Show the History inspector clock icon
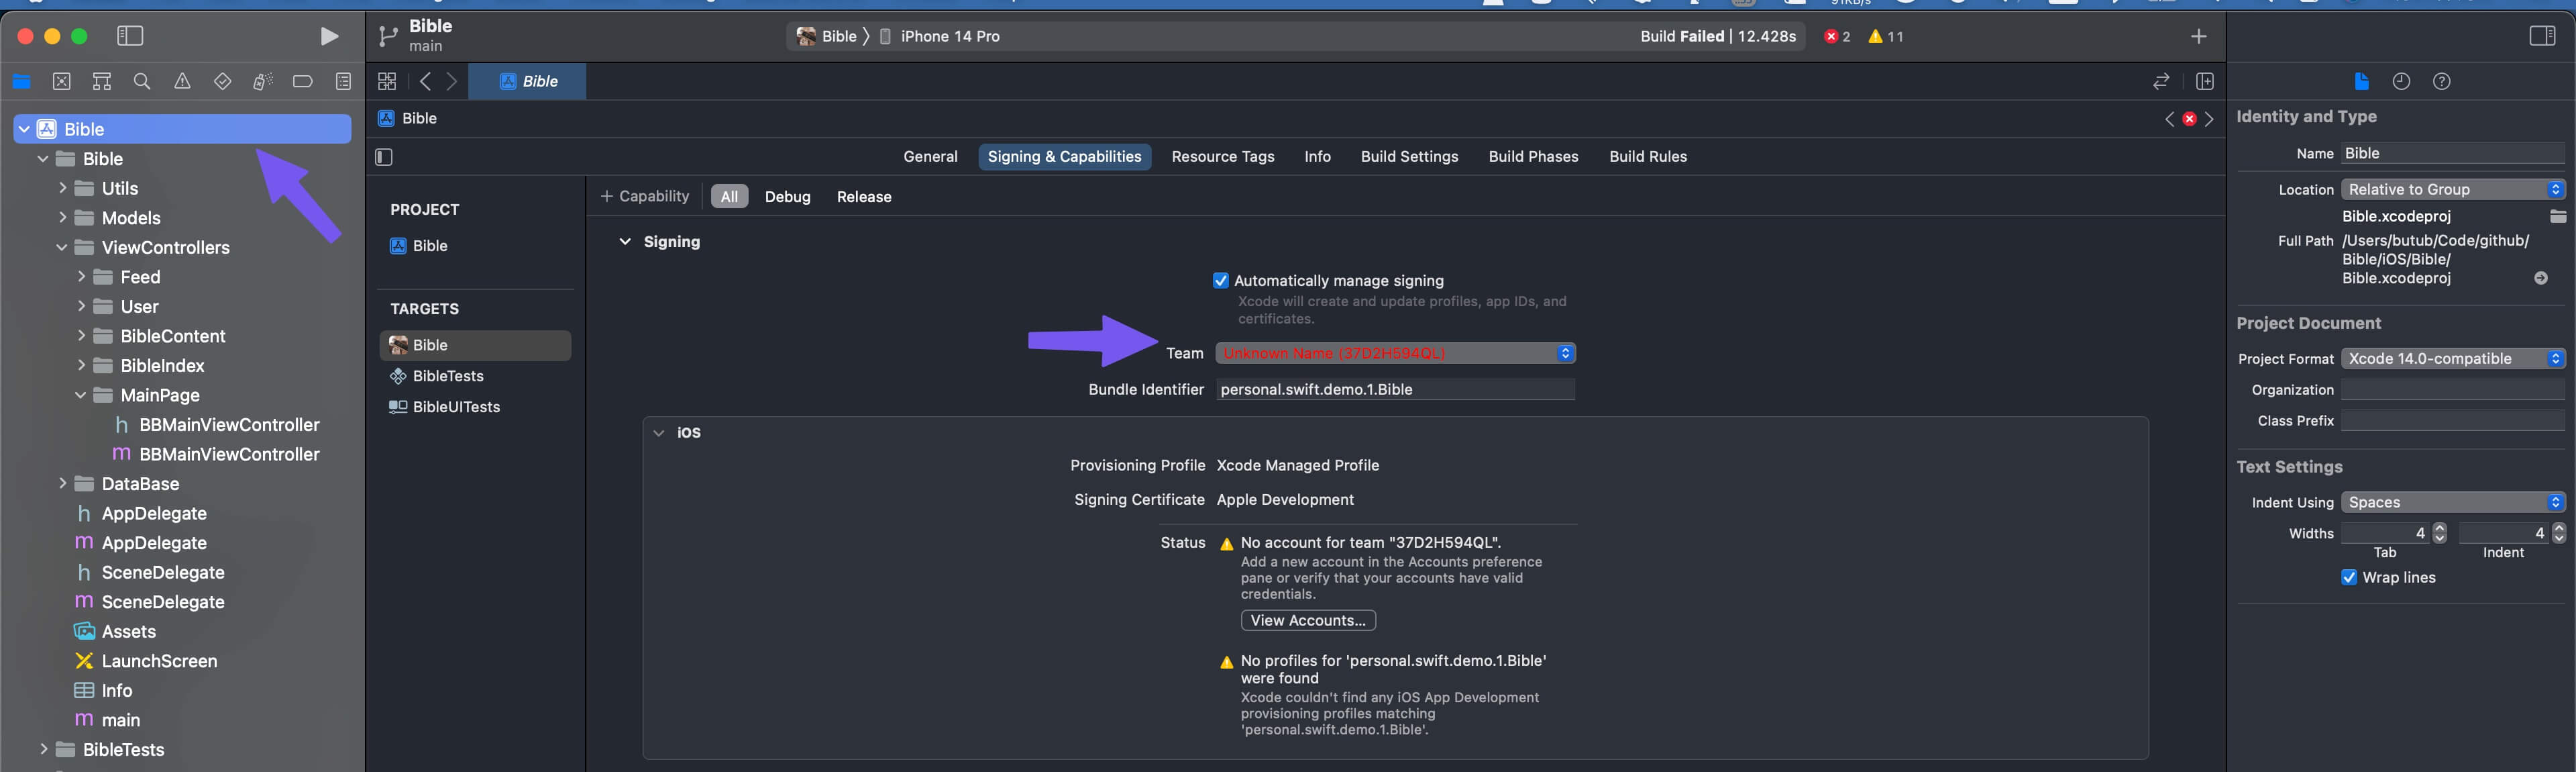The height and width of the screenshot is (772, 2576). 2401,82
